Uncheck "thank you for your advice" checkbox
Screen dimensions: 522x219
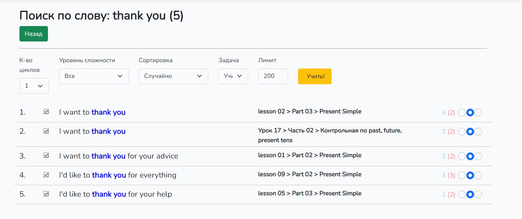46,155
